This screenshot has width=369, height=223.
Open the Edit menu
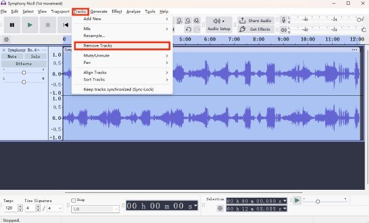(x=15, y=11)
